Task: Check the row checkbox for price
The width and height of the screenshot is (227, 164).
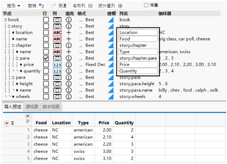Action: [x=46, y=64]
